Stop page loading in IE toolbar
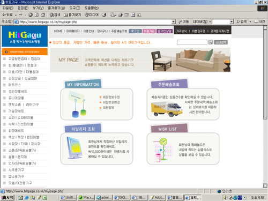 (31, 15)
